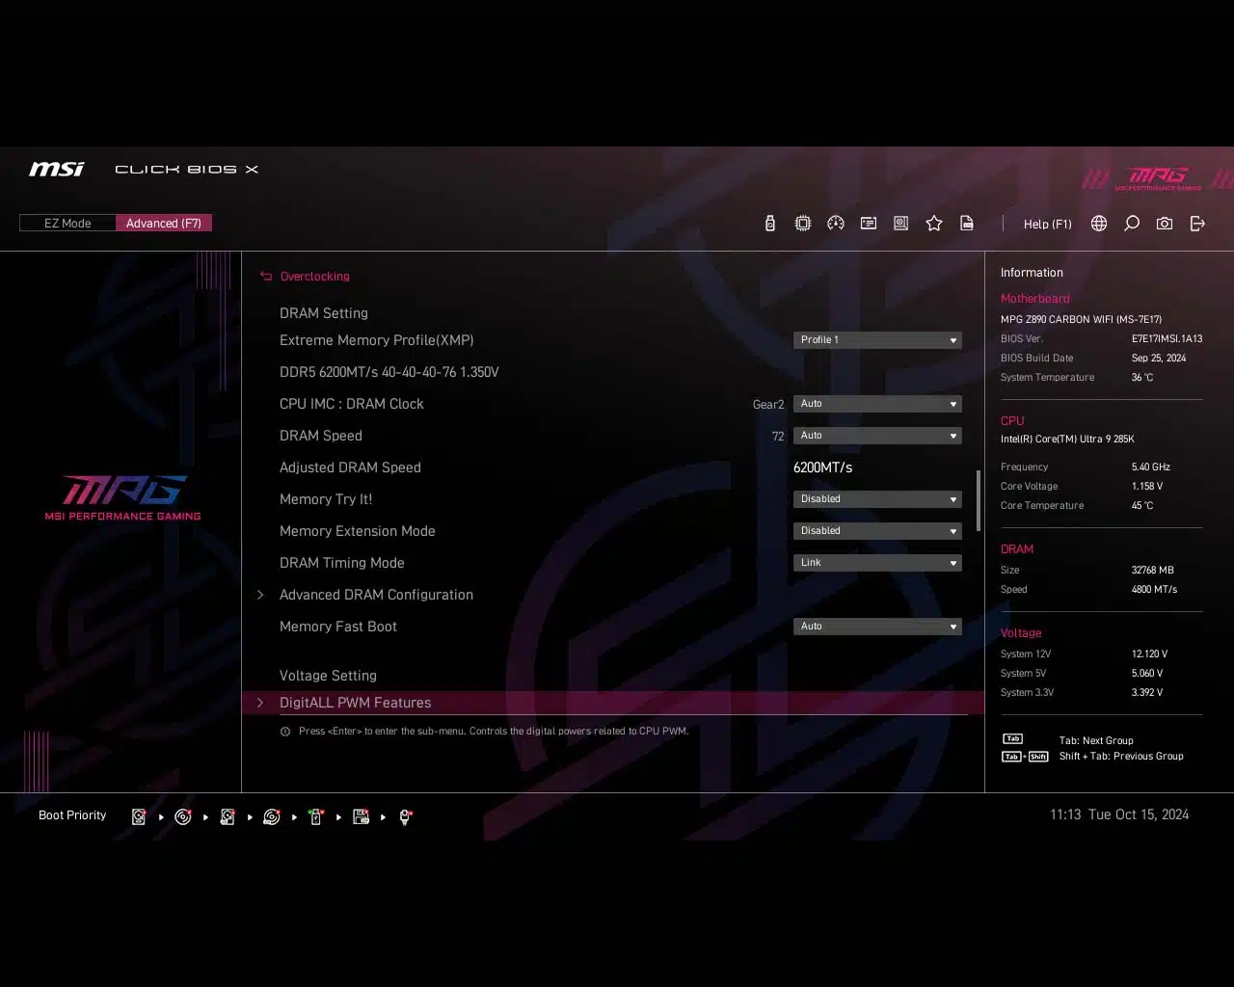The height and width of the screenshot is (987, 1234).
Task: Click the Motherboard heading in Information panel
Action: (1034, 299)
